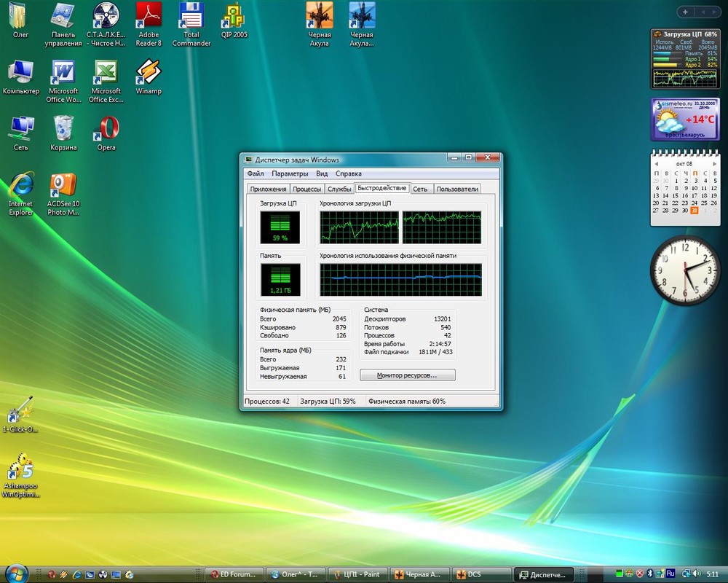Open Total Commander desktop shortcut

191,17
